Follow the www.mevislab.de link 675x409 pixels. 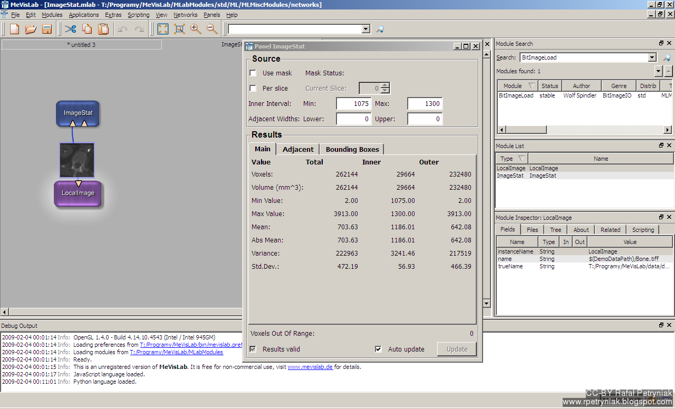pos(310,367)
